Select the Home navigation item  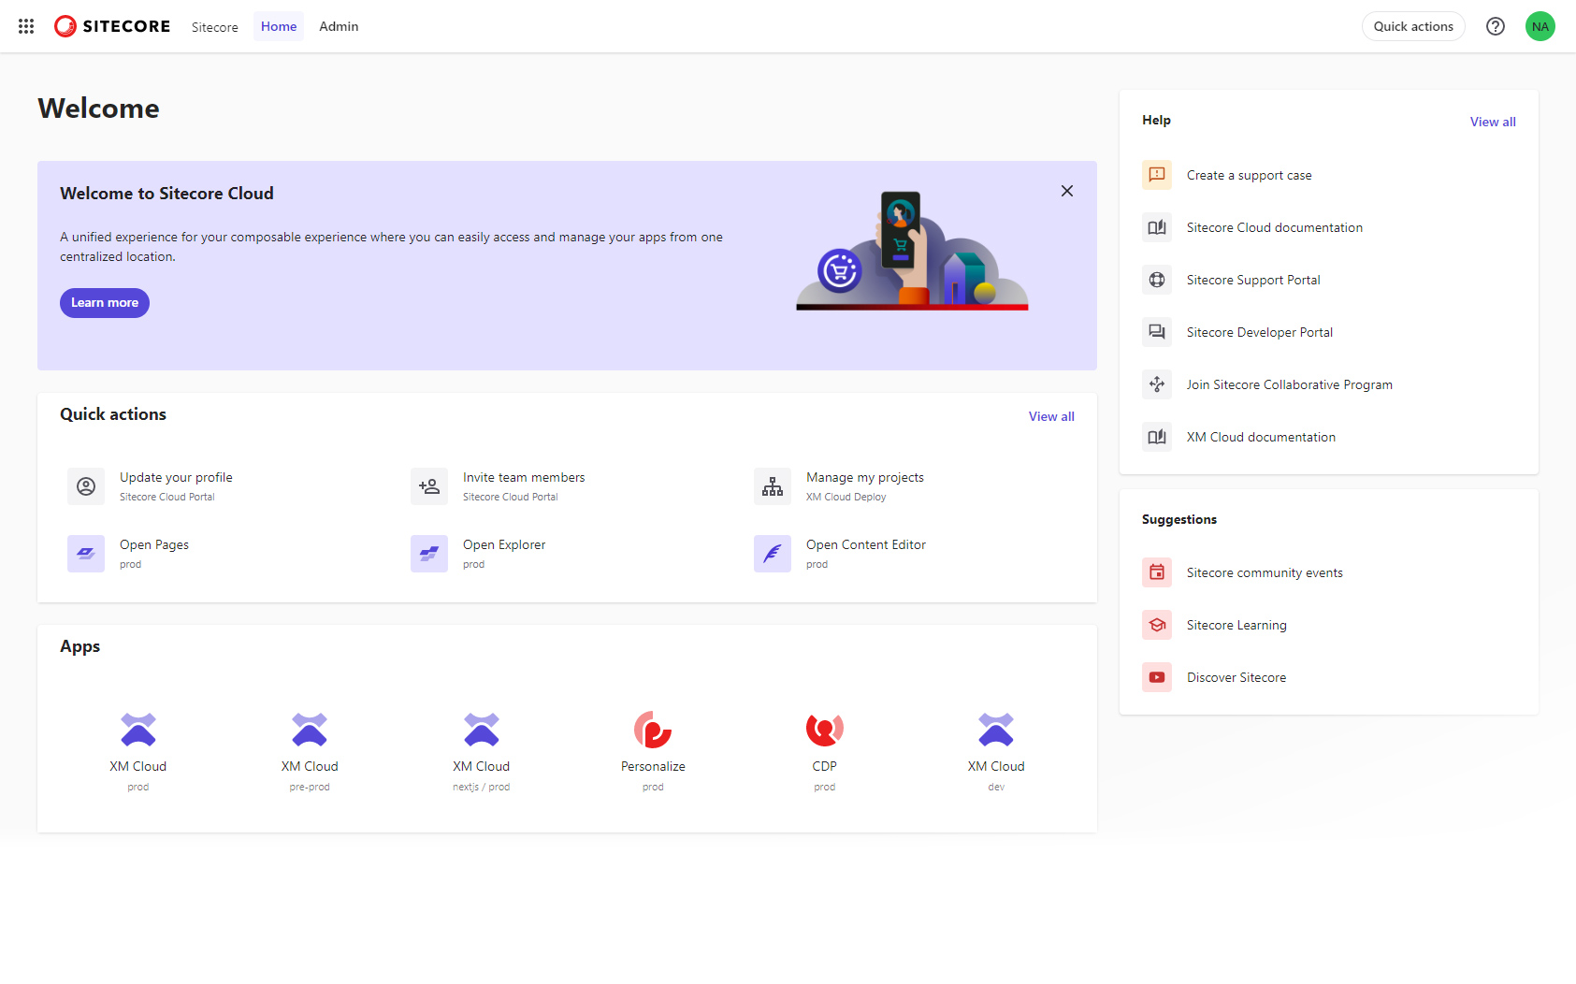point(278,26)
